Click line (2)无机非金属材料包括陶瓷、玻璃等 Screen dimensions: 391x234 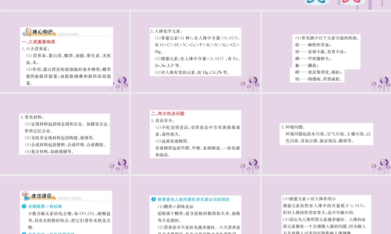60,138
